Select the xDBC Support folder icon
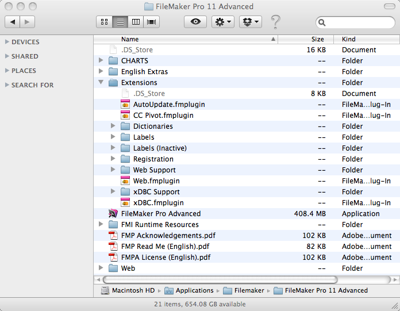The height and width of the screenshot is (311, 400). pos(125,192)
